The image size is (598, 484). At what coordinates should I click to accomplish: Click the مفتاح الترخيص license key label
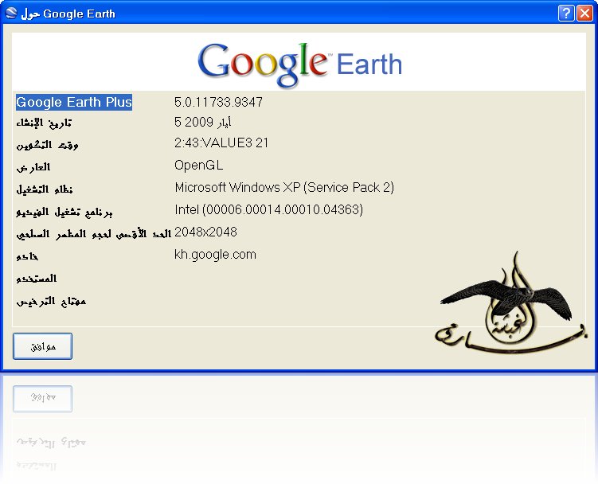(51, 302)
